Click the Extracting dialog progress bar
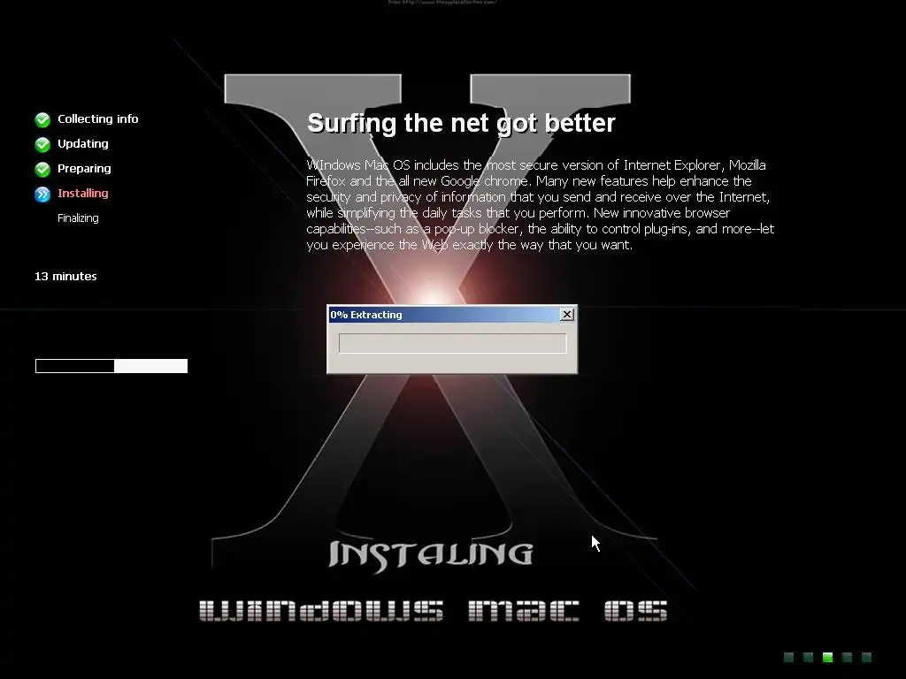Image resolution: width=906 pixels, height=679 pixels. [x=452, y=343]
